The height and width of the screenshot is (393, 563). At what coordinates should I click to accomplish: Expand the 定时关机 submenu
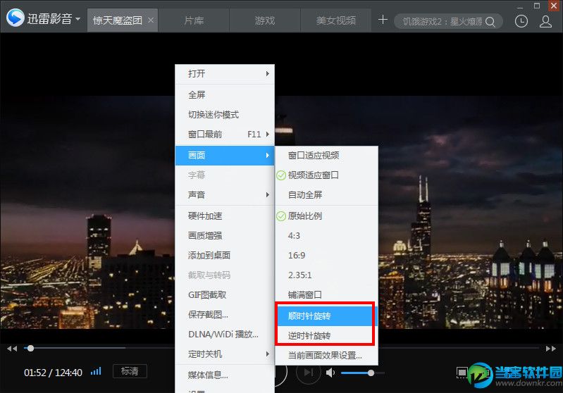pyautogui.click(x=225, y=354)
